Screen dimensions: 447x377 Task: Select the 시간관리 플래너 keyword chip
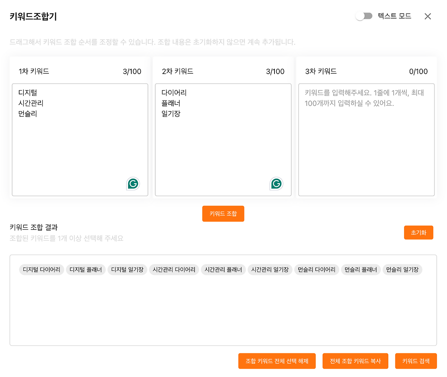[x=223, y=269]
